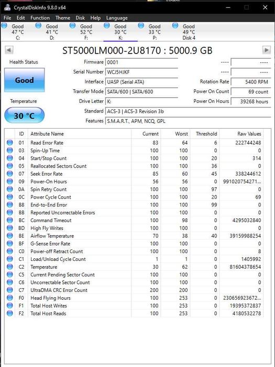Click the status icon for Seek Error Rate
This screenshot has width=275, height=367.
pyautogui.click(x=10, y=174)
